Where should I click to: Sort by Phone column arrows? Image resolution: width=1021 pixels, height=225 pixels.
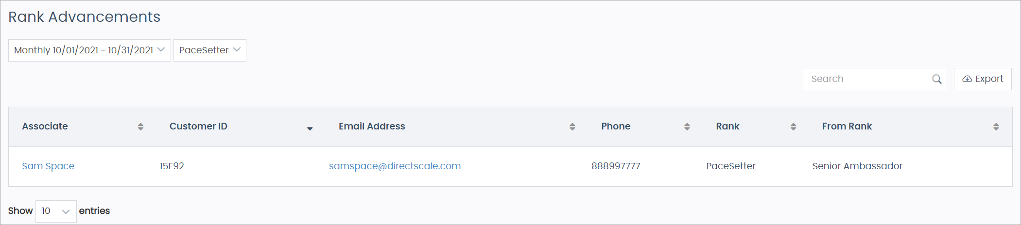pos(687,127)
